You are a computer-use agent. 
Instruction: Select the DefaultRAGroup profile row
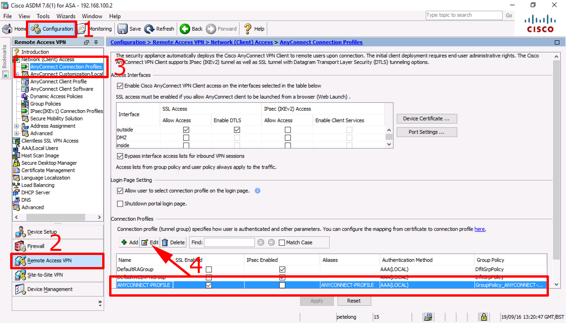(332, 269)
